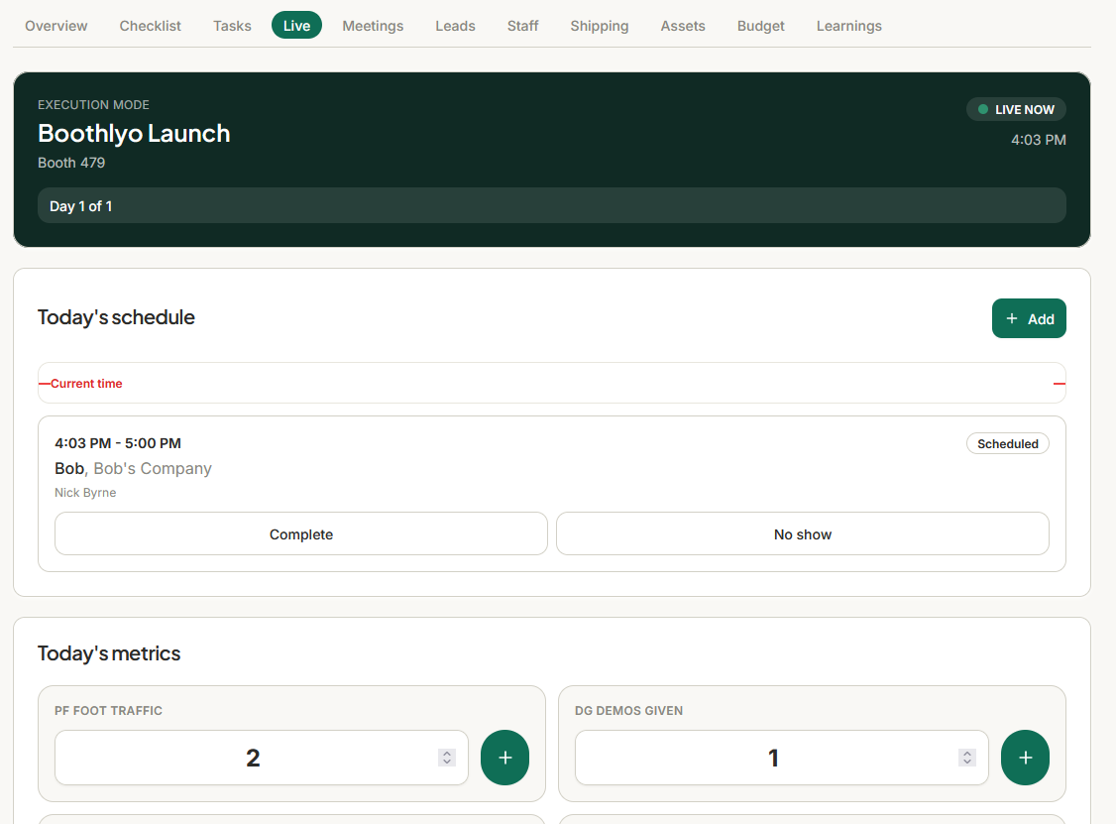The width and height of the screenshot is (1116, 824).
Task: Go to the Shipping tab
Action: coord(600,26)
